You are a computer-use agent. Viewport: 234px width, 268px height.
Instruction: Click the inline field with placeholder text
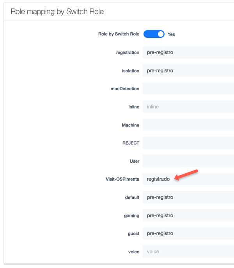pos(188,106)
